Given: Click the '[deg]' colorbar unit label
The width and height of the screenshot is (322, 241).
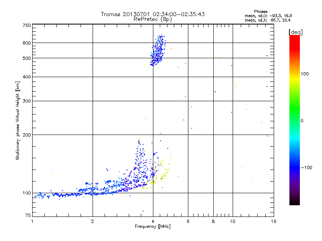Looking at the screenshot, I should pos(295,32).
